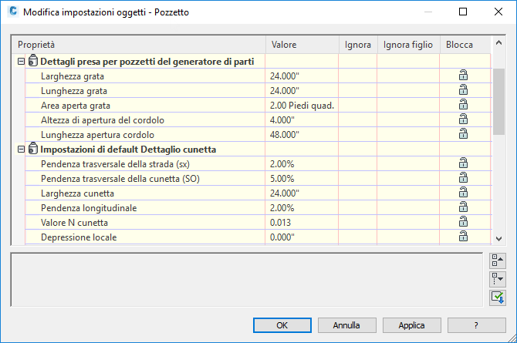
Task: Click the Annulla button
Action: click(x=346, y=325)
